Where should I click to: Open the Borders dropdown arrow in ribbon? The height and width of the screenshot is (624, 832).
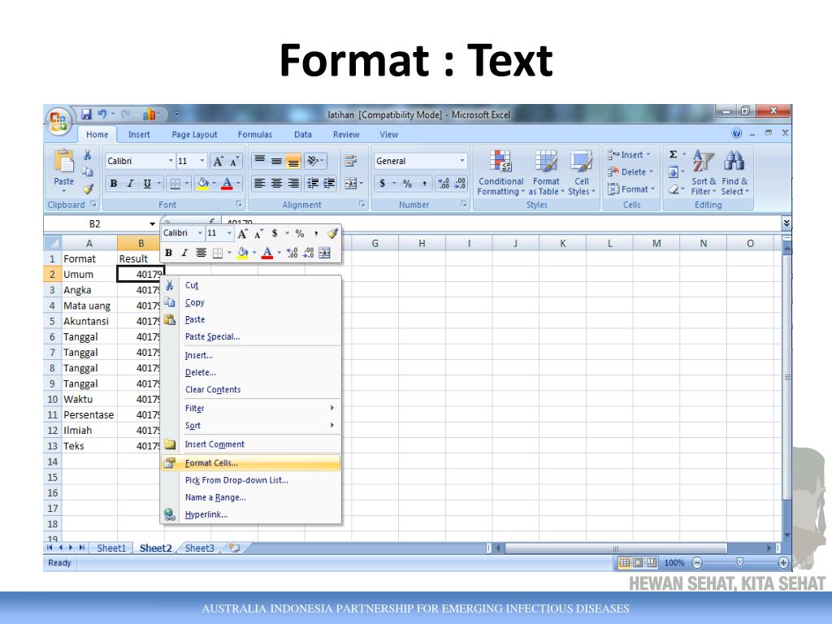pos(187,184)
